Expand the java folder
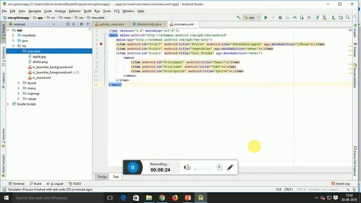 pyautogui.click(x=14, y=41)
